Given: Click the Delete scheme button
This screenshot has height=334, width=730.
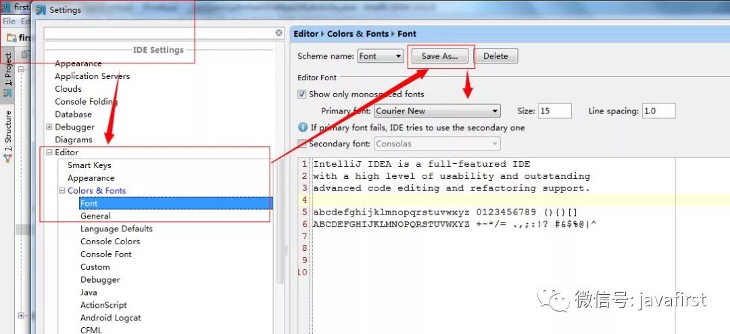Looking at the screenshot, I should click(495, 56).
